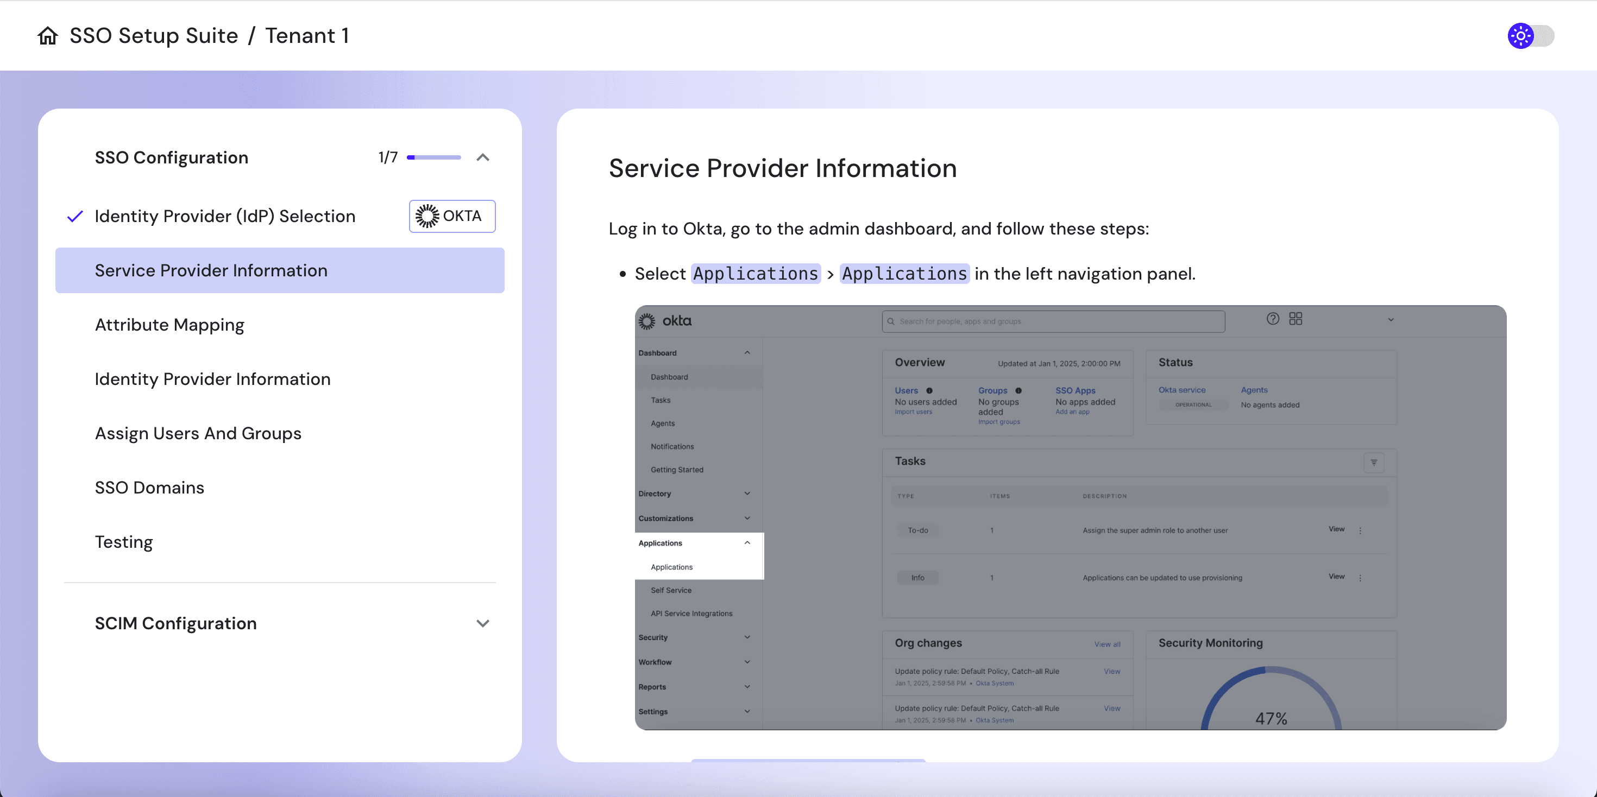Go to Identity Provider Information step

click(212, 379)
